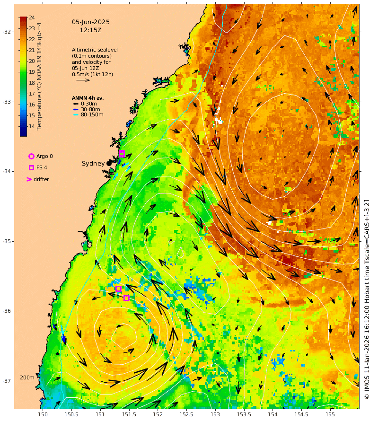
Task: Click the '(0.1m contours)' caption line
Action: click(92, 56)
